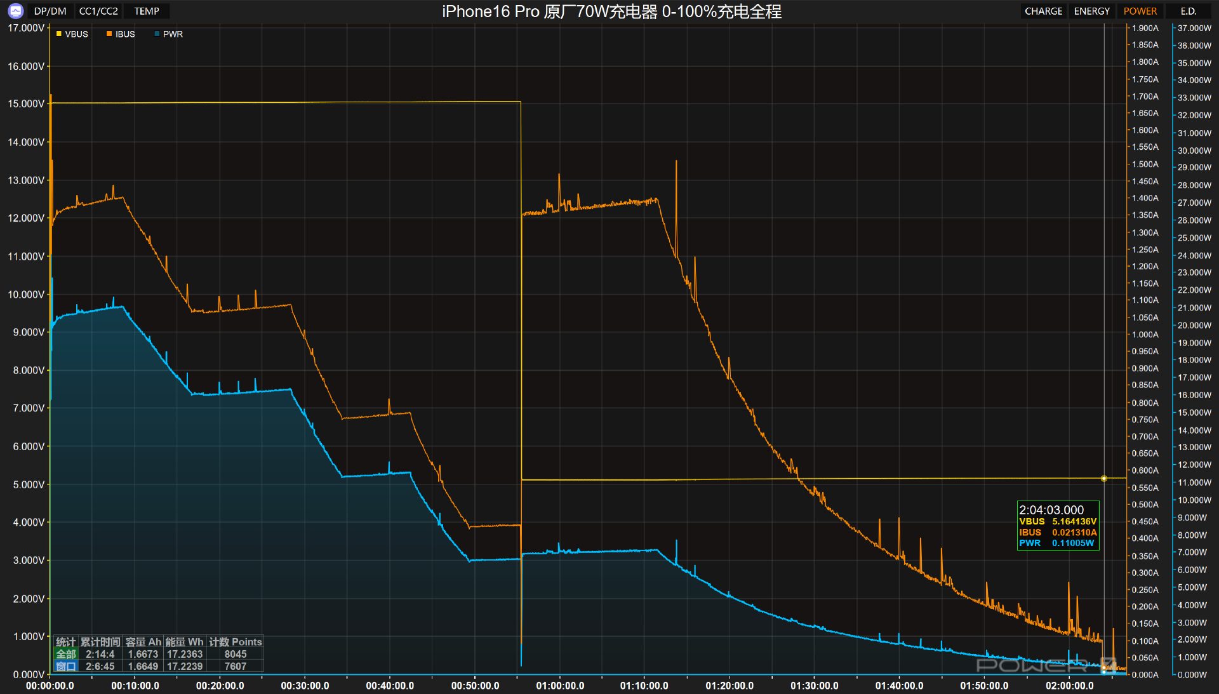This screenshot has width=1219, height=694.
Task: Click the 1.900A current axis label
Action: click(x=1145, y=28)
